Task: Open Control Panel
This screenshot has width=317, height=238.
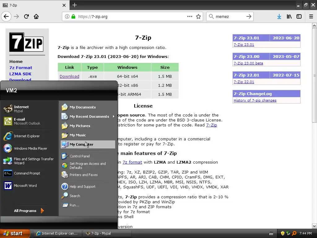Action: tap(88, 156)
